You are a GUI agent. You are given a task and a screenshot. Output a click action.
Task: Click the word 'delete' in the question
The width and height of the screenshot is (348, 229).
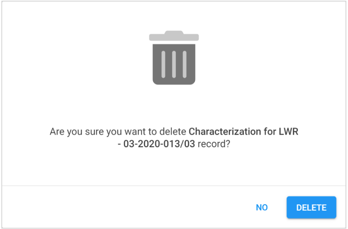[173, 132]
